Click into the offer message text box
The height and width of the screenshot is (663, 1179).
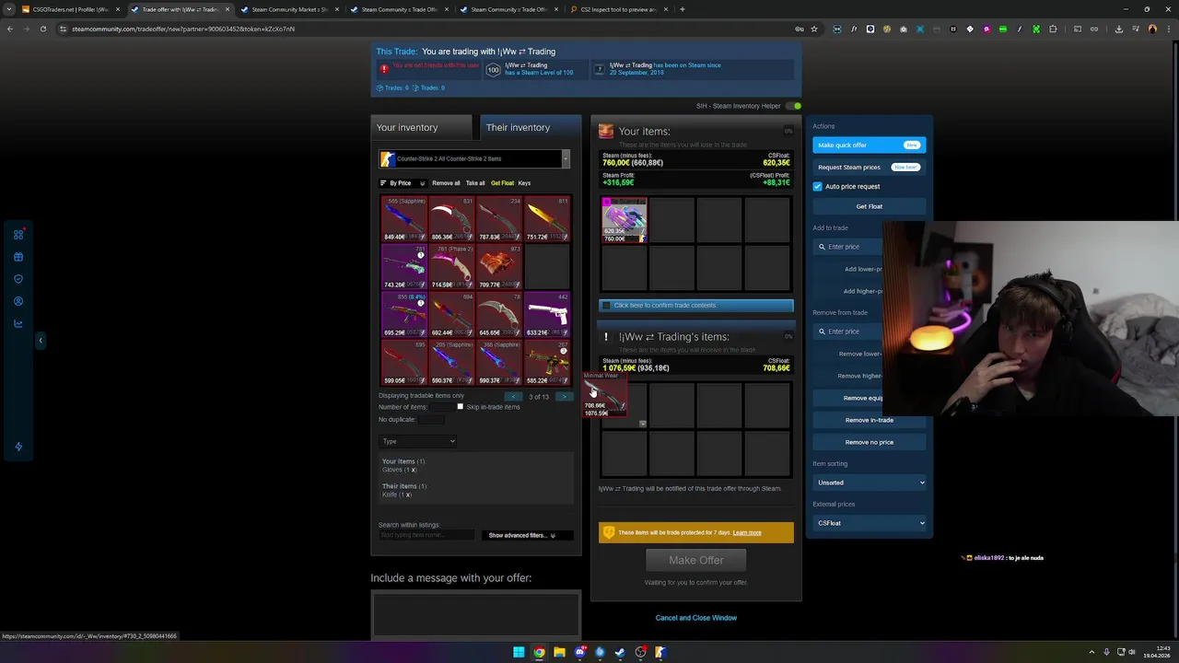(x=475, y=614)
